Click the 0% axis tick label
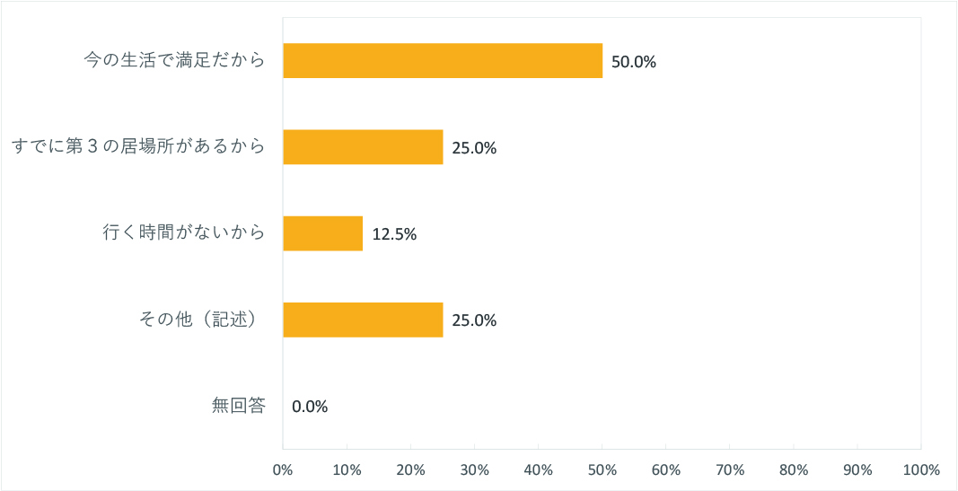The image size is (958, 491). (283, 470)
